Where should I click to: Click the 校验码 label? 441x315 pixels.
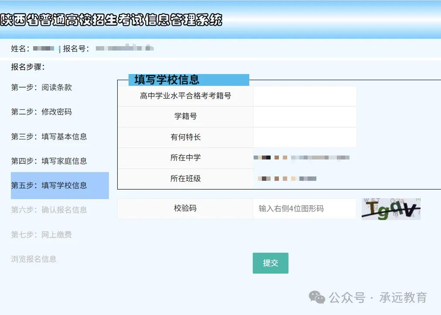pos(185,208)
